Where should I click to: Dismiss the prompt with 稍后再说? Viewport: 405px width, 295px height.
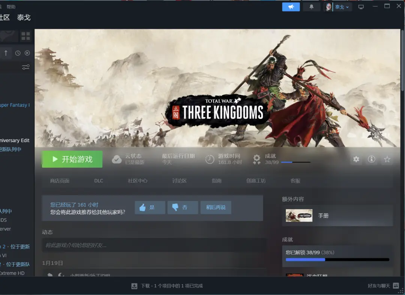coord(216,207)
